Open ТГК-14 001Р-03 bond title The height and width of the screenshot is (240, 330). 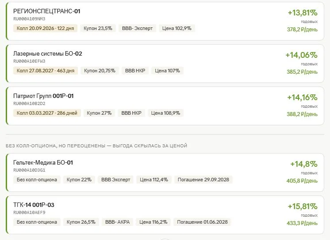[34, 205]
